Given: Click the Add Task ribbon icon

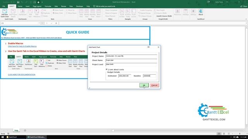Looking at the screenshot, I should coord(30,13).
